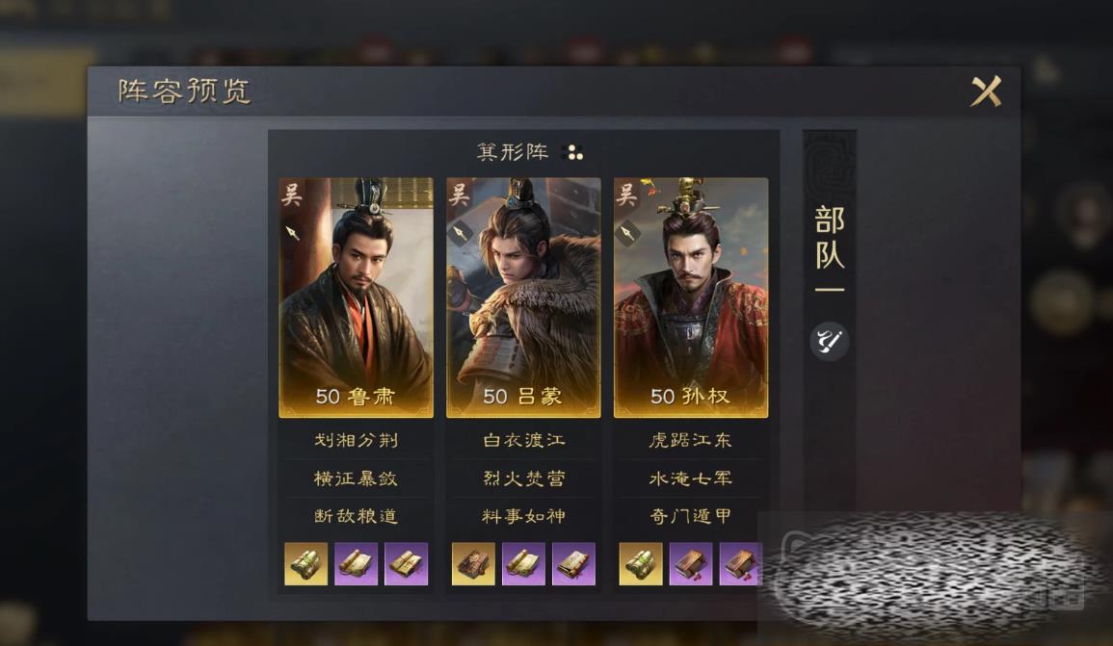Select the 虎踞江东 skill
The image size is (1113, 646).
[690, 440]
